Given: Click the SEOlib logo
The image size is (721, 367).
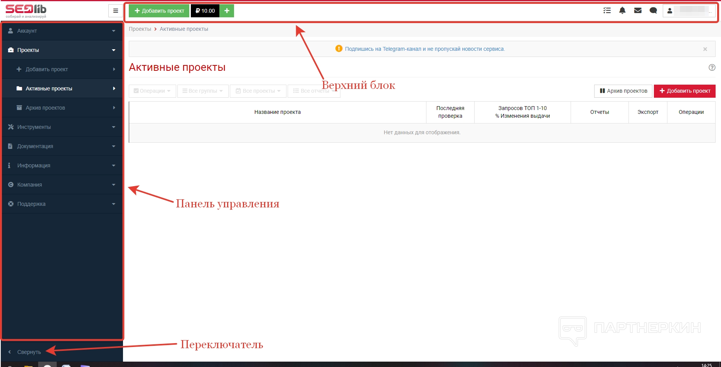Looking at the screenshot, I should point(26,11).
